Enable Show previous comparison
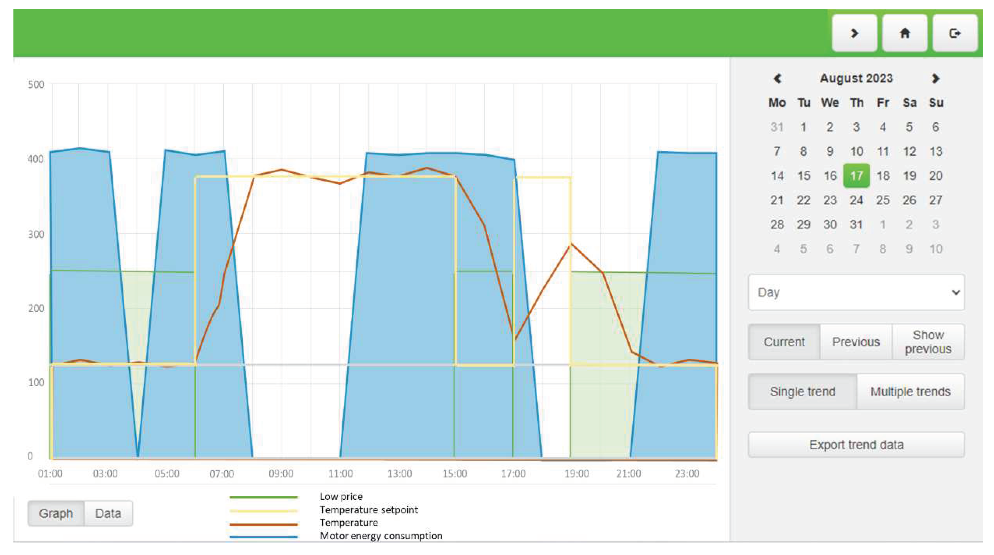The width and height of the screenshot is (994, 555). pos(928,342)
